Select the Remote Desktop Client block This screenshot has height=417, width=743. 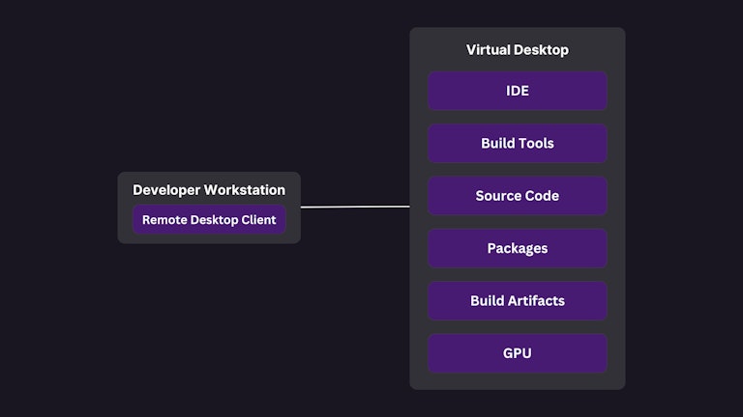tap(209, 220)
